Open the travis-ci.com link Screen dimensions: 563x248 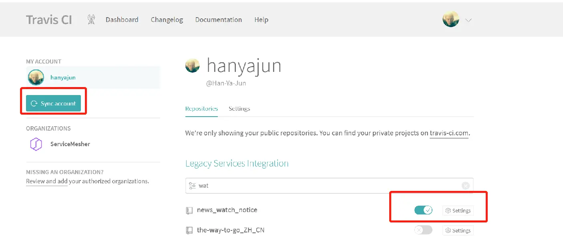coord(449,133)
